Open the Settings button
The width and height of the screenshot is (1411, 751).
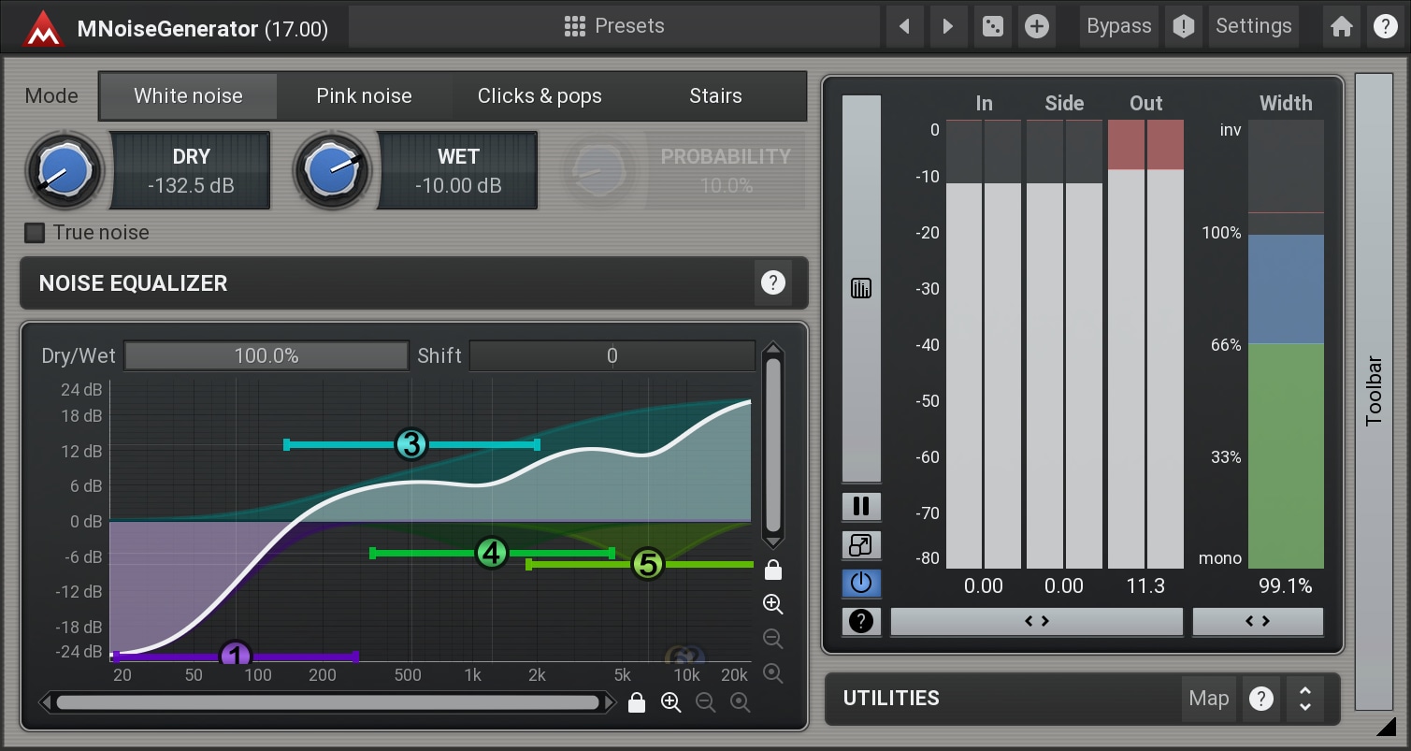coord(1253,26)
